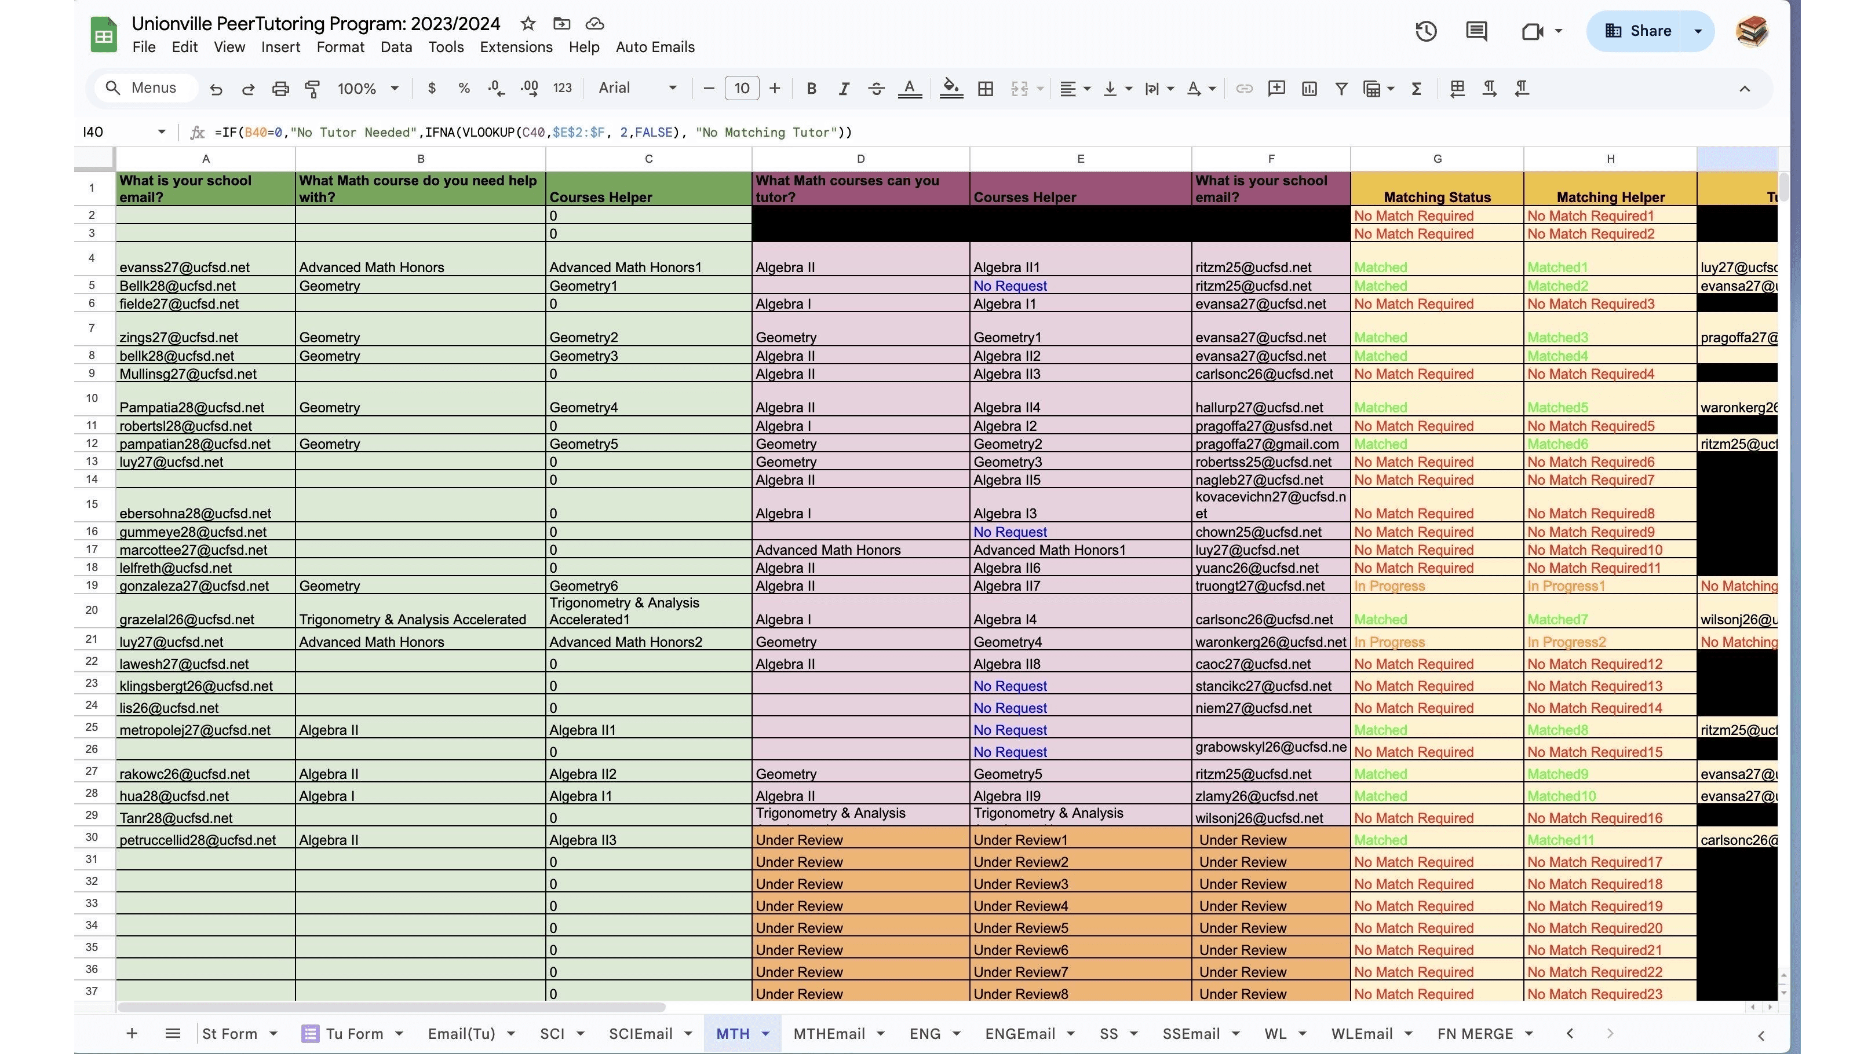Activate the paint format tool
Screen dimensions: 1875x1054
[312, 89]
